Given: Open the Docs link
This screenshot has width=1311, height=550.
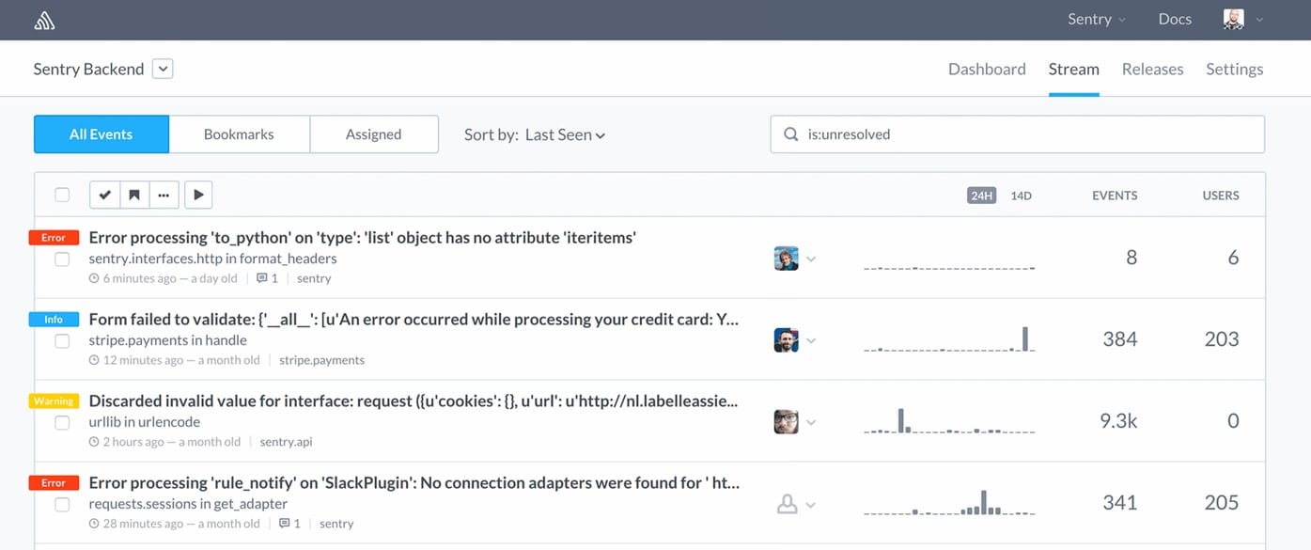Looking at the screenshot, I should 1175,19.
